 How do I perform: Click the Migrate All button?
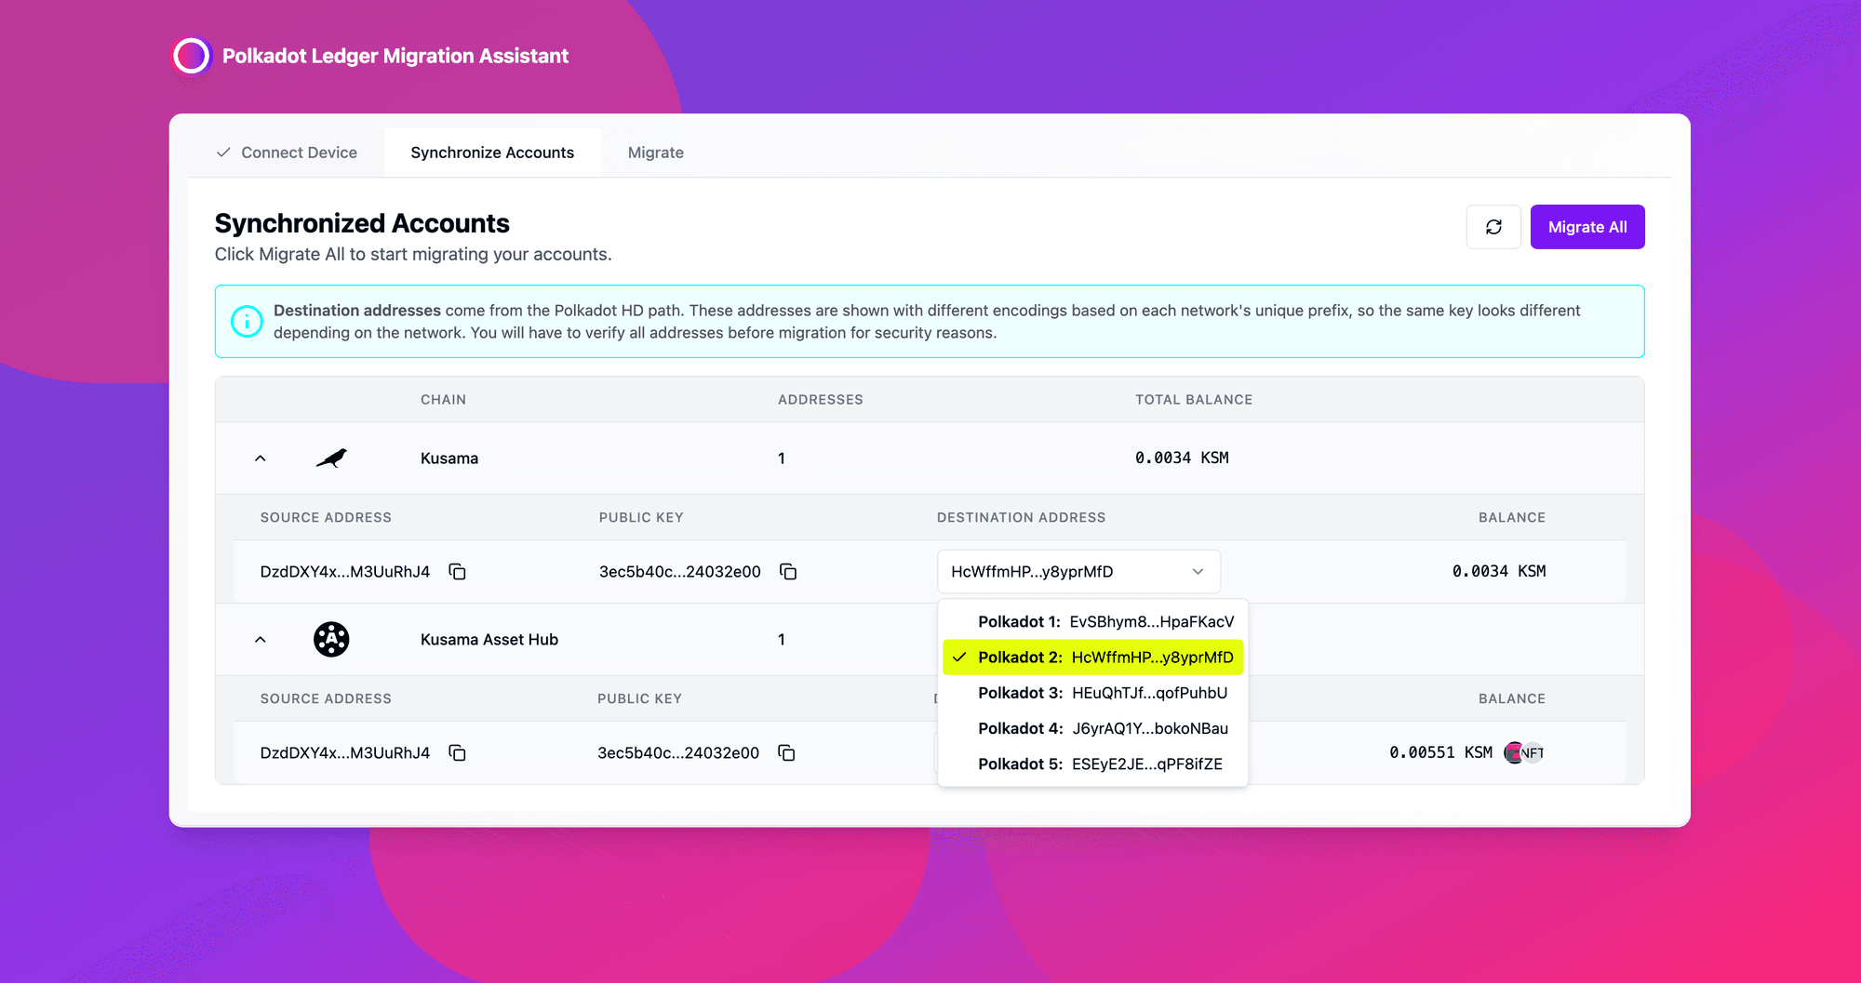(x=1587, y=227)
